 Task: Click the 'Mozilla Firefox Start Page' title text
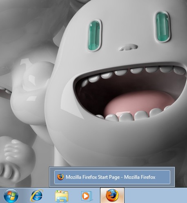pos(93,177)
